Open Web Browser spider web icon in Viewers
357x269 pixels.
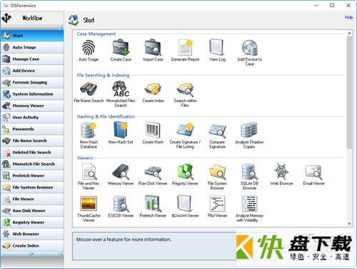click(x=281, y=171)
